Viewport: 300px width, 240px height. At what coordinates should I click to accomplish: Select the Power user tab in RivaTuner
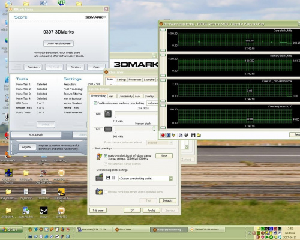click(x=135, y=80)
